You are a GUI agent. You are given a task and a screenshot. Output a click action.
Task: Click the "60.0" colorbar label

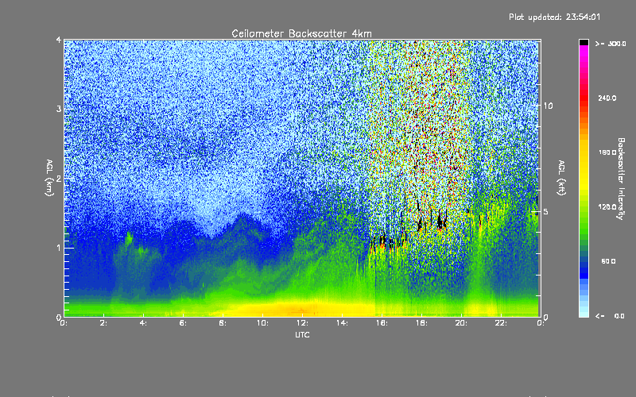click(x=608, y=262)
